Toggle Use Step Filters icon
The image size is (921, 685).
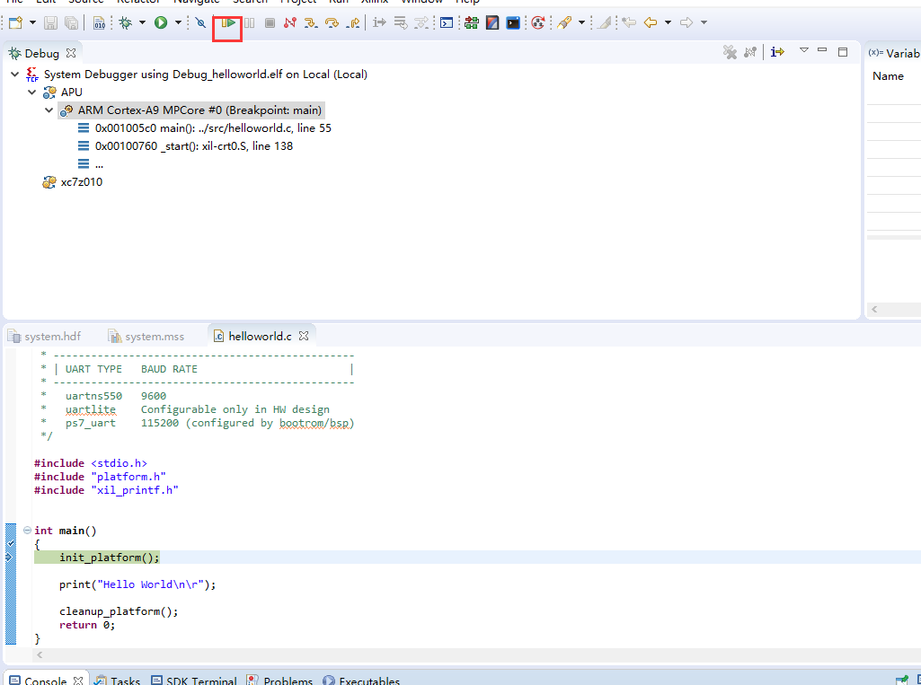[421, 22]
